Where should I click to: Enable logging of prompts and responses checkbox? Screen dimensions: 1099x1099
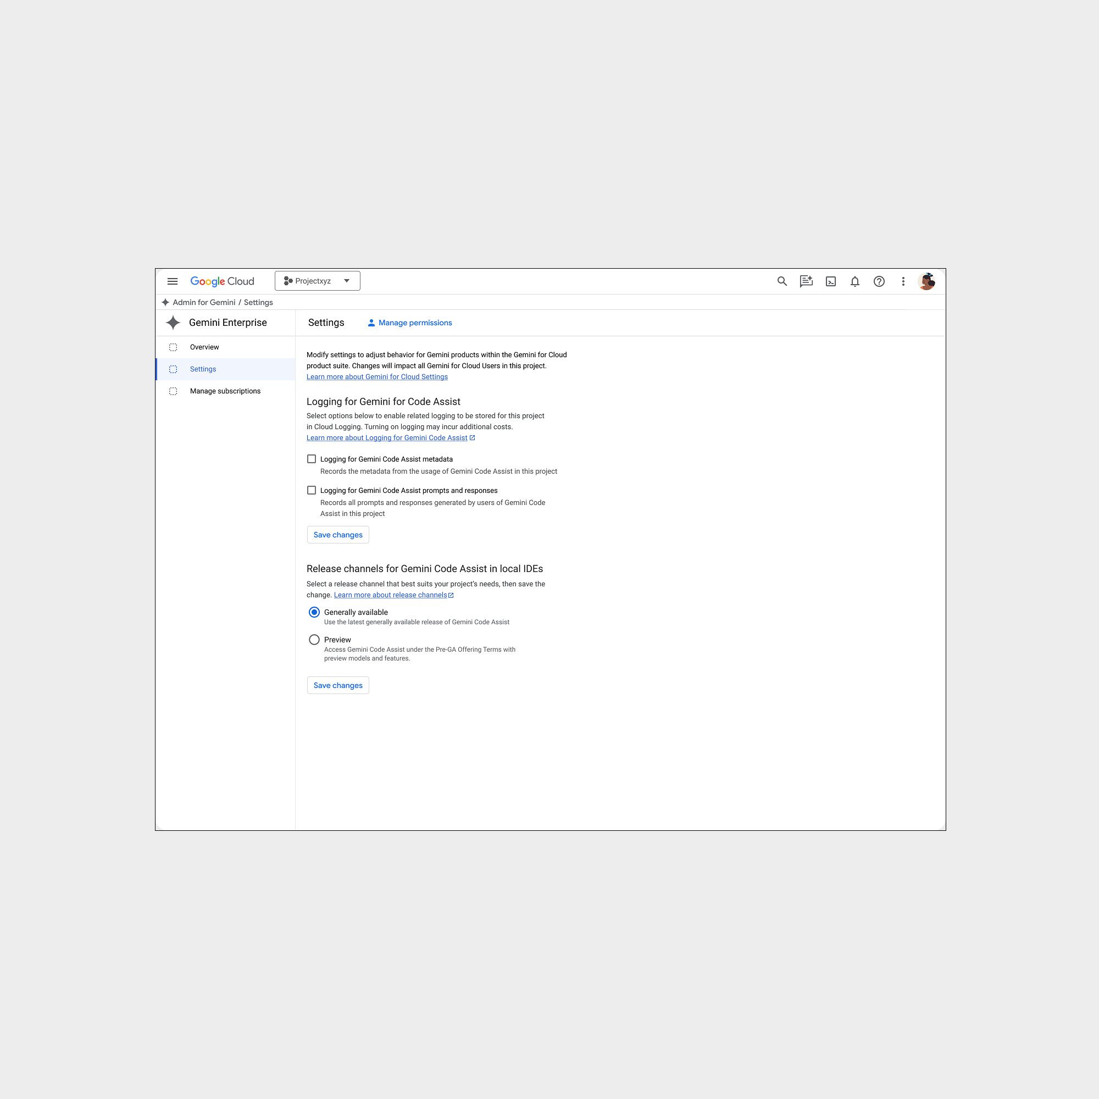[x=311, y=490]
